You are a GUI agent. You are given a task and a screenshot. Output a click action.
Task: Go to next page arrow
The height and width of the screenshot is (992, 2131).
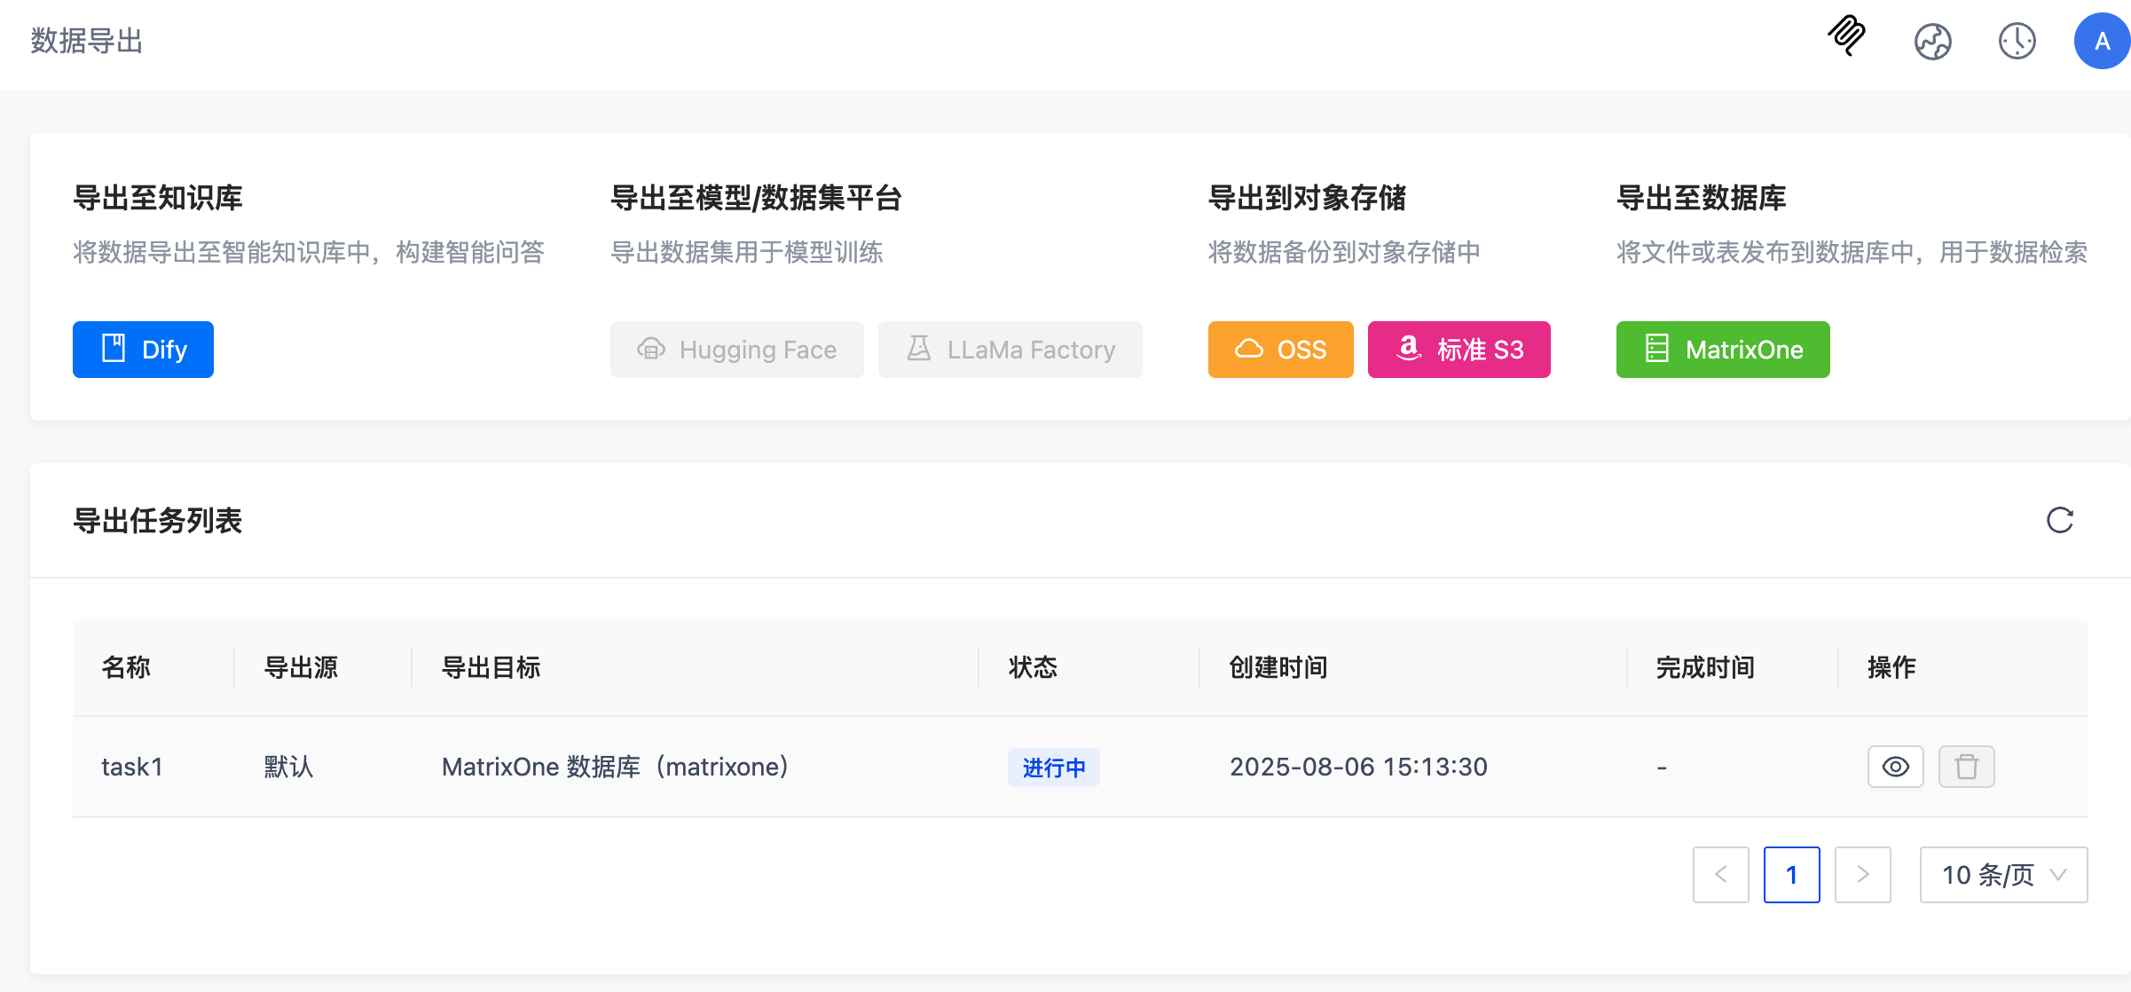[x=1862, y=875]
